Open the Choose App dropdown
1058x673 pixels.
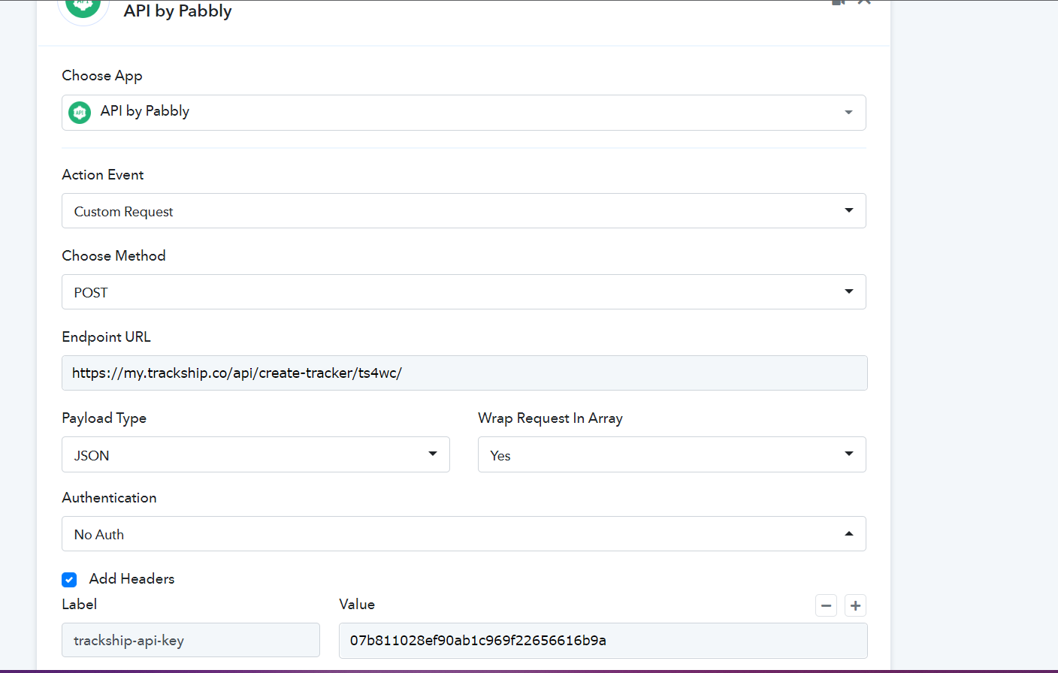464,113
